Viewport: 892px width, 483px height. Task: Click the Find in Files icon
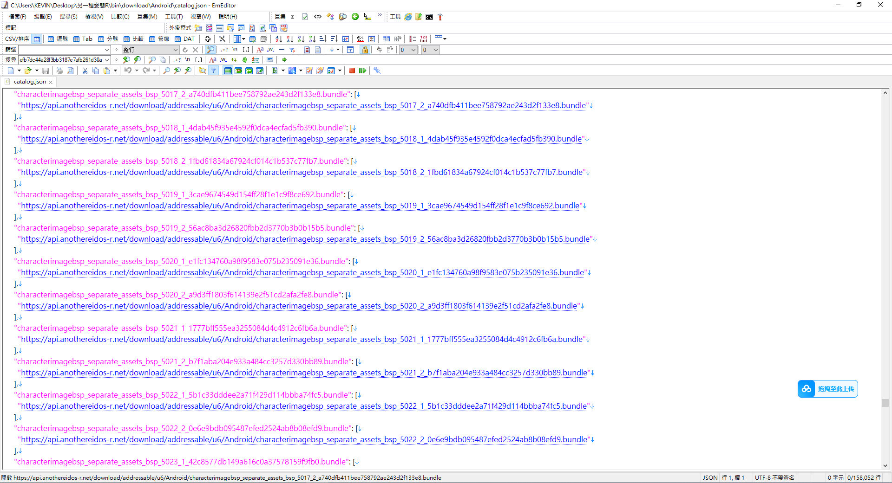click(202, 71)
